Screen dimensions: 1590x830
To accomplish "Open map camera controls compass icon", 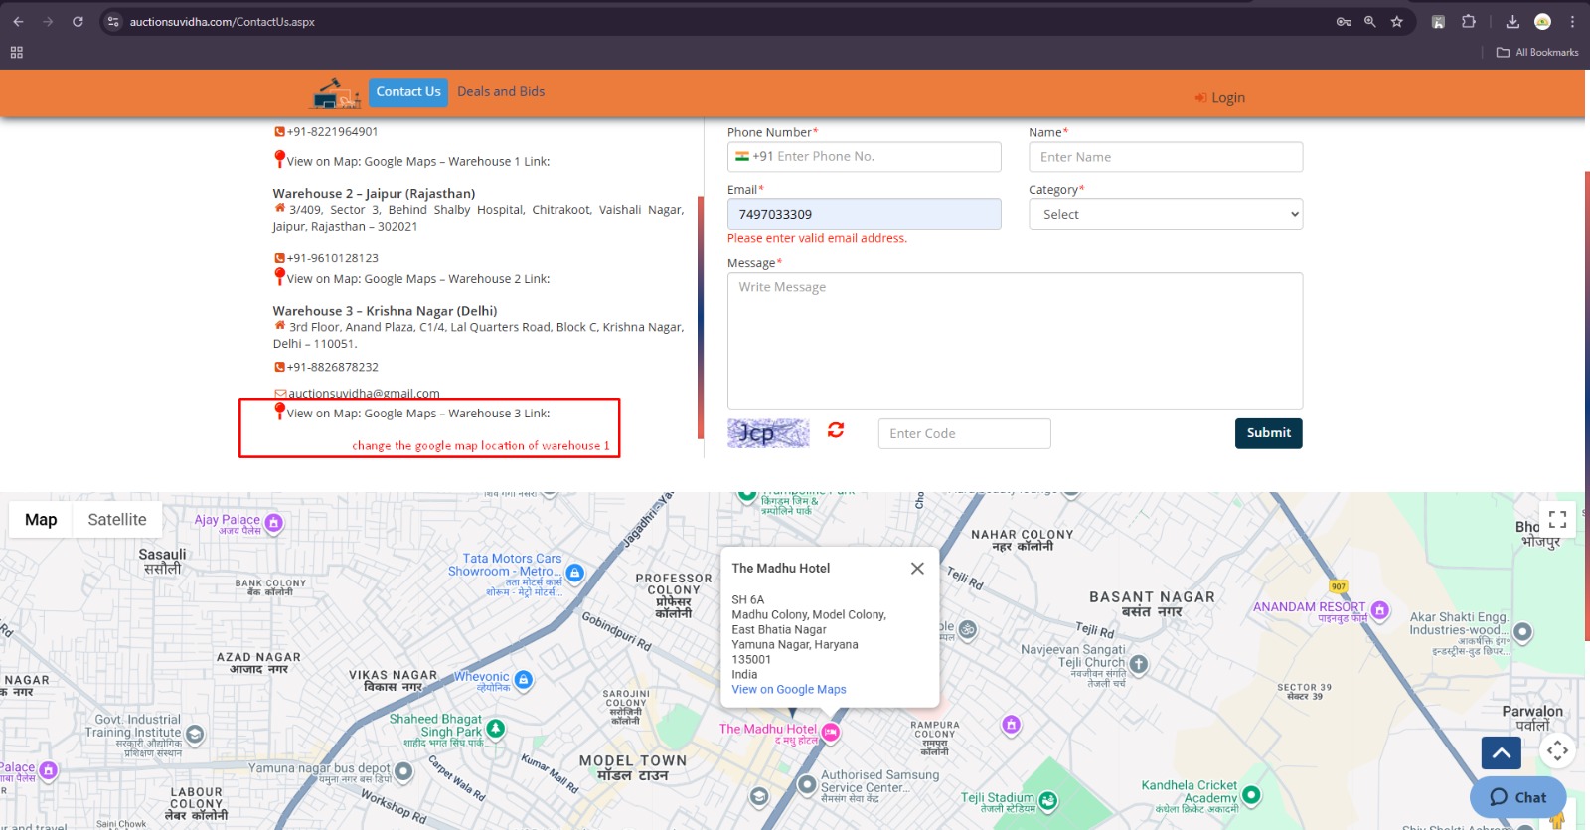I will [1557, 750].
